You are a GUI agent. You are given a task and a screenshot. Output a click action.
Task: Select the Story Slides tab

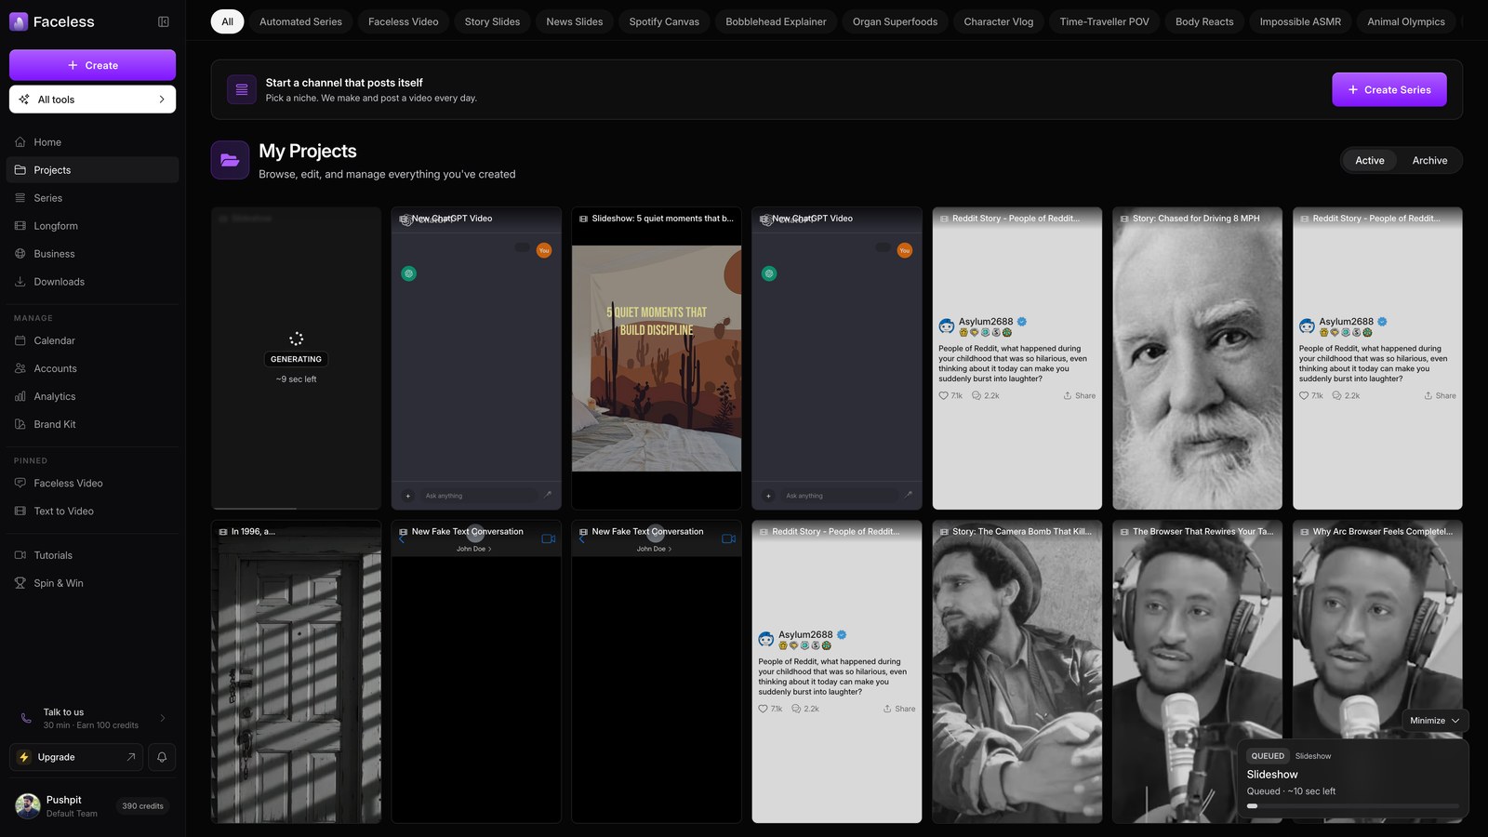[x=492, y=21]
